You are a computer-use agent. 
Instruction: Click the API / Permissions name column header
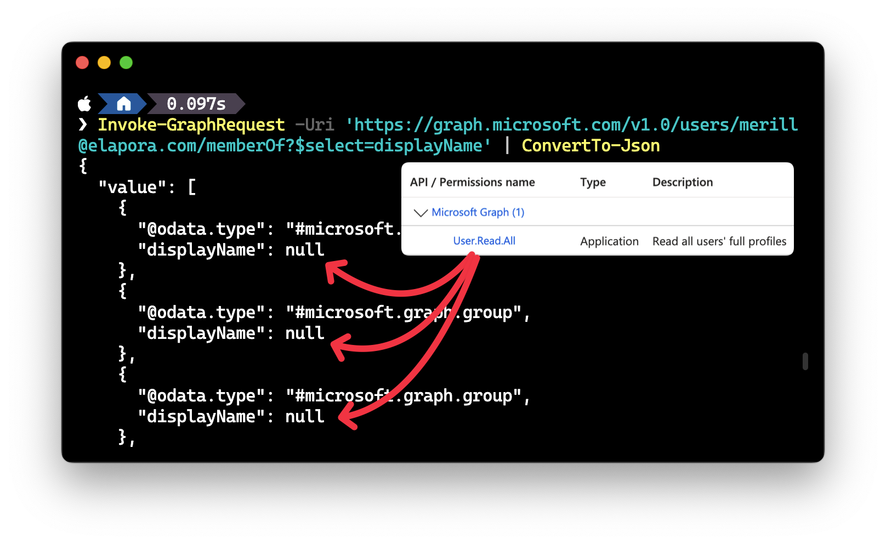[x=473, y=182]
